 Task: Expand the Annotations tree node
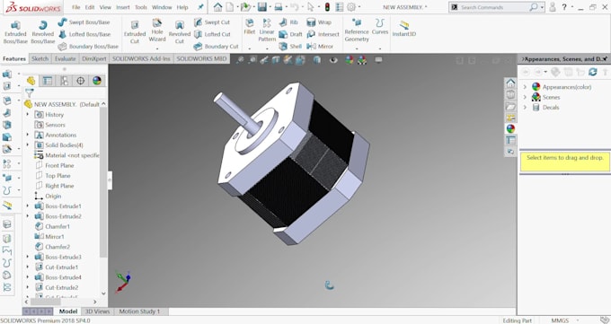(28, 135)
